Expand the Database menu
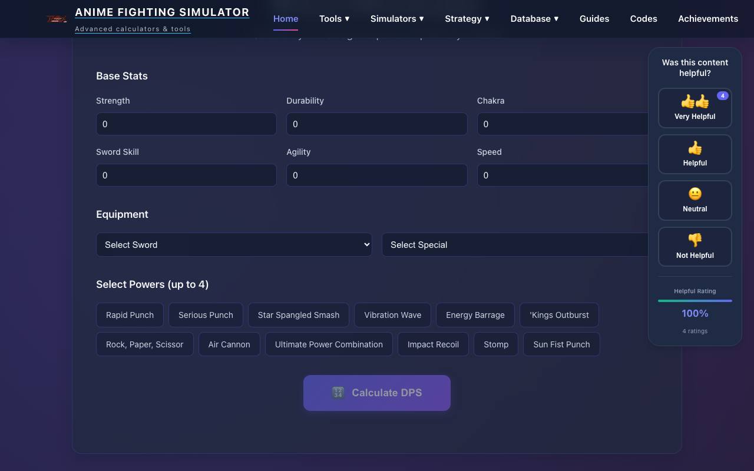 click(x=534, y=19)
